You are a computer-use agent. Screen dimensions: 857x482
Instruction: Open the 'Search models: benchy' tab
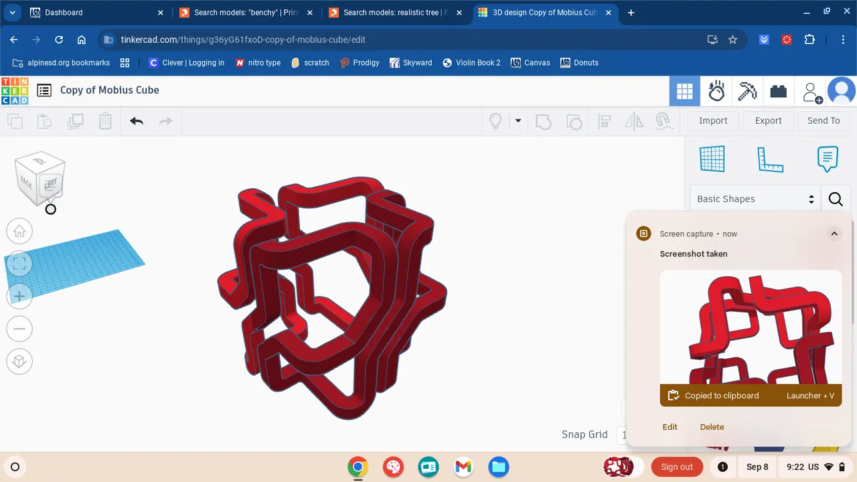[241, 12]
